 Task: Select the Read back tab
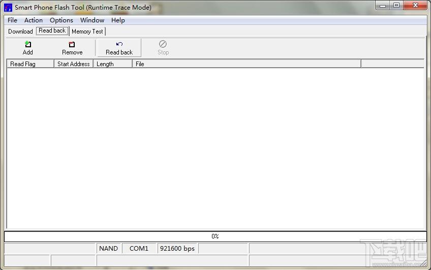point(52,31)
